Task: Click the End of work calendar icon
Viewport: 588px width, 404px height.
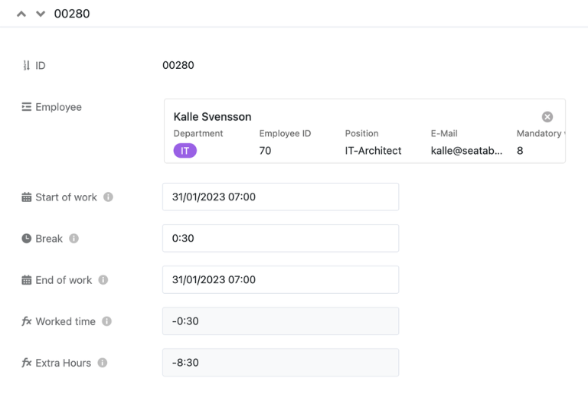Action: click(26, 280)
